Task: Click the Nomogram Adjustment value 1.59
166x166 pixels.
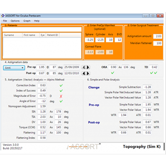Action: [42, 106]
